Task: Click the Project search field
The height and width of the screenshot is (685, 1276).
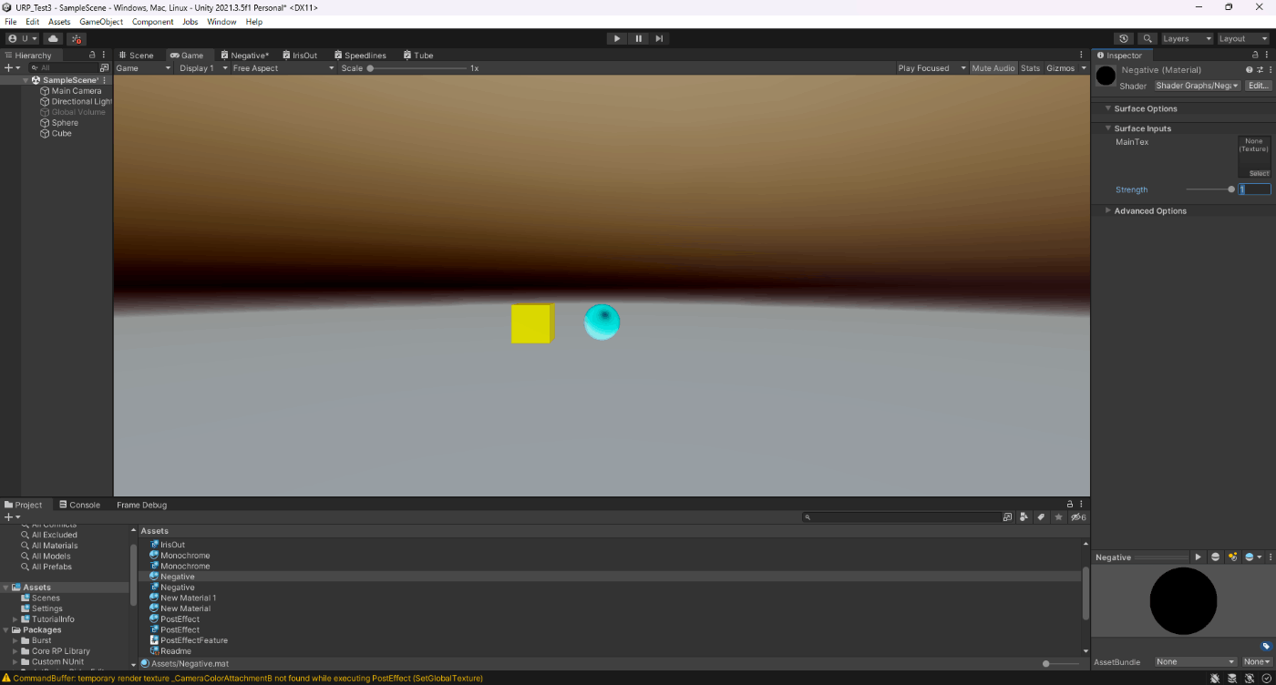Action: 901,517
